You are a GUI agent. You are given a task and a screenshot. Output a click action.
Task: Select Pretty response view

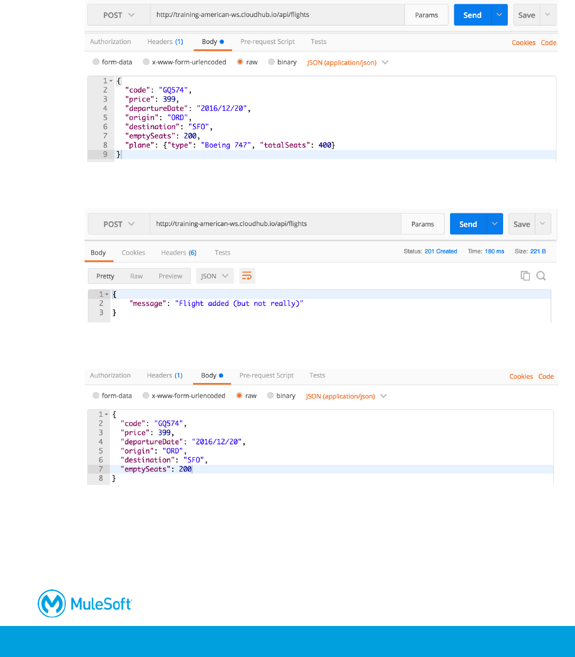tap(105, 276)
